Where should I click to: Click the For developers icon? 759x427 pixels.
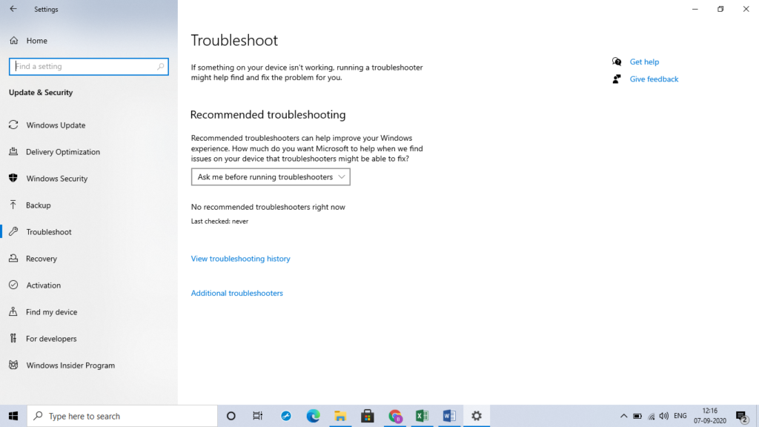point(13,339)
